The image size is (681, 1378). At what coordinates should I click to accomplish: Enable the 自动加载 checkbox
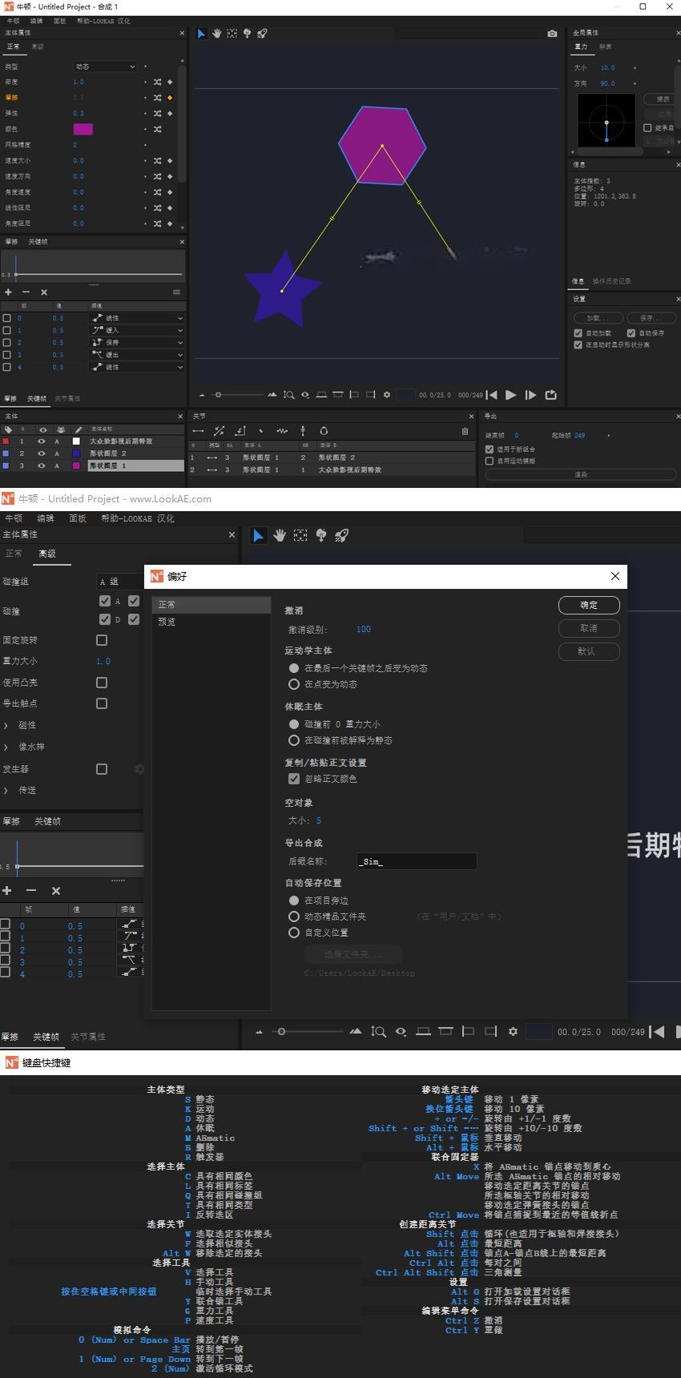pos(578,333)
